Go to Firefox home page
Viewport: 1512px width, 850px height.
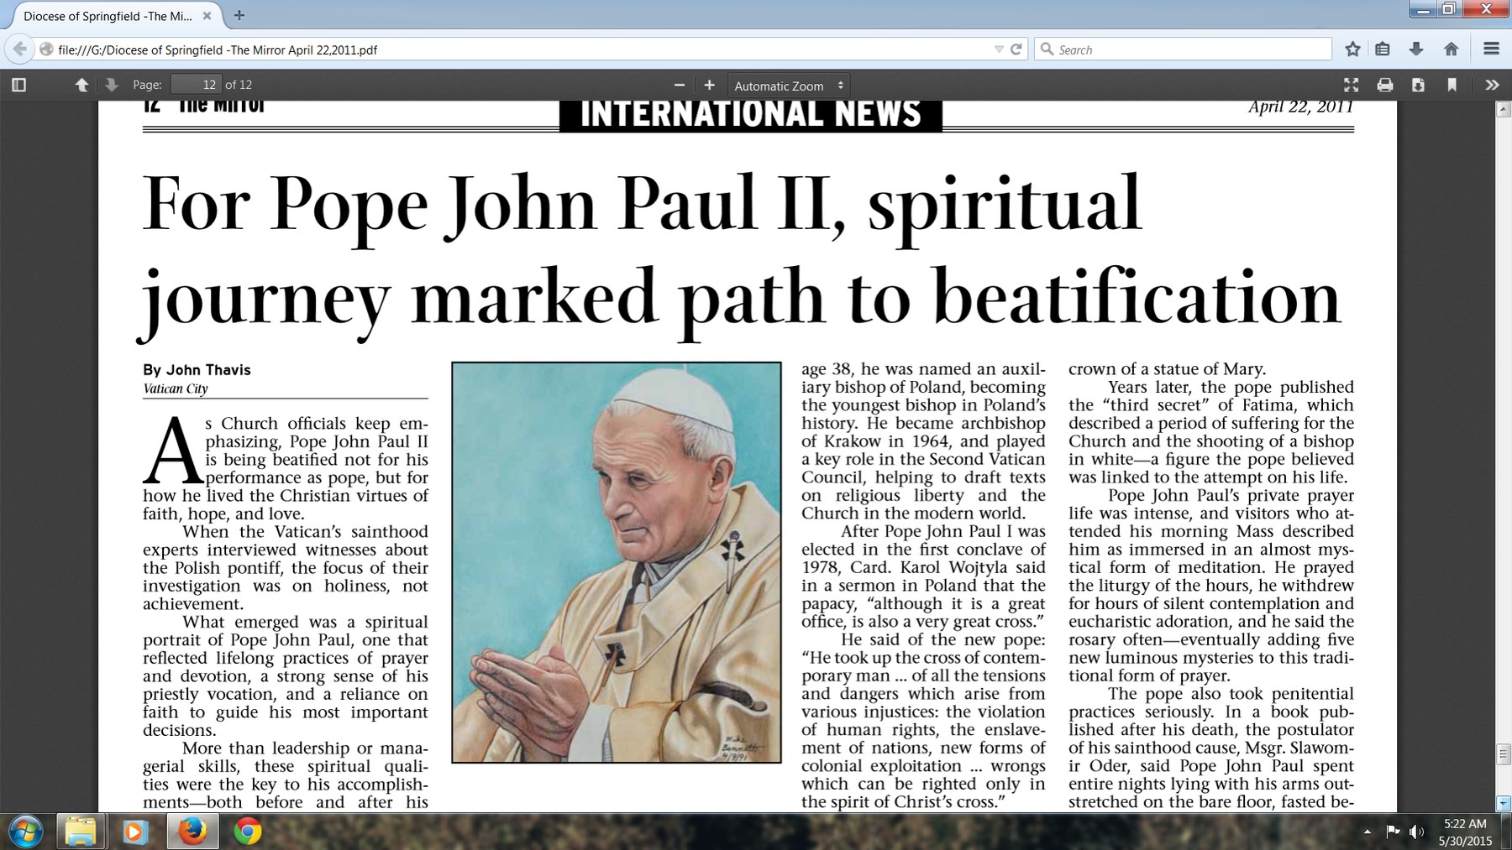[x=1451, y=50]
